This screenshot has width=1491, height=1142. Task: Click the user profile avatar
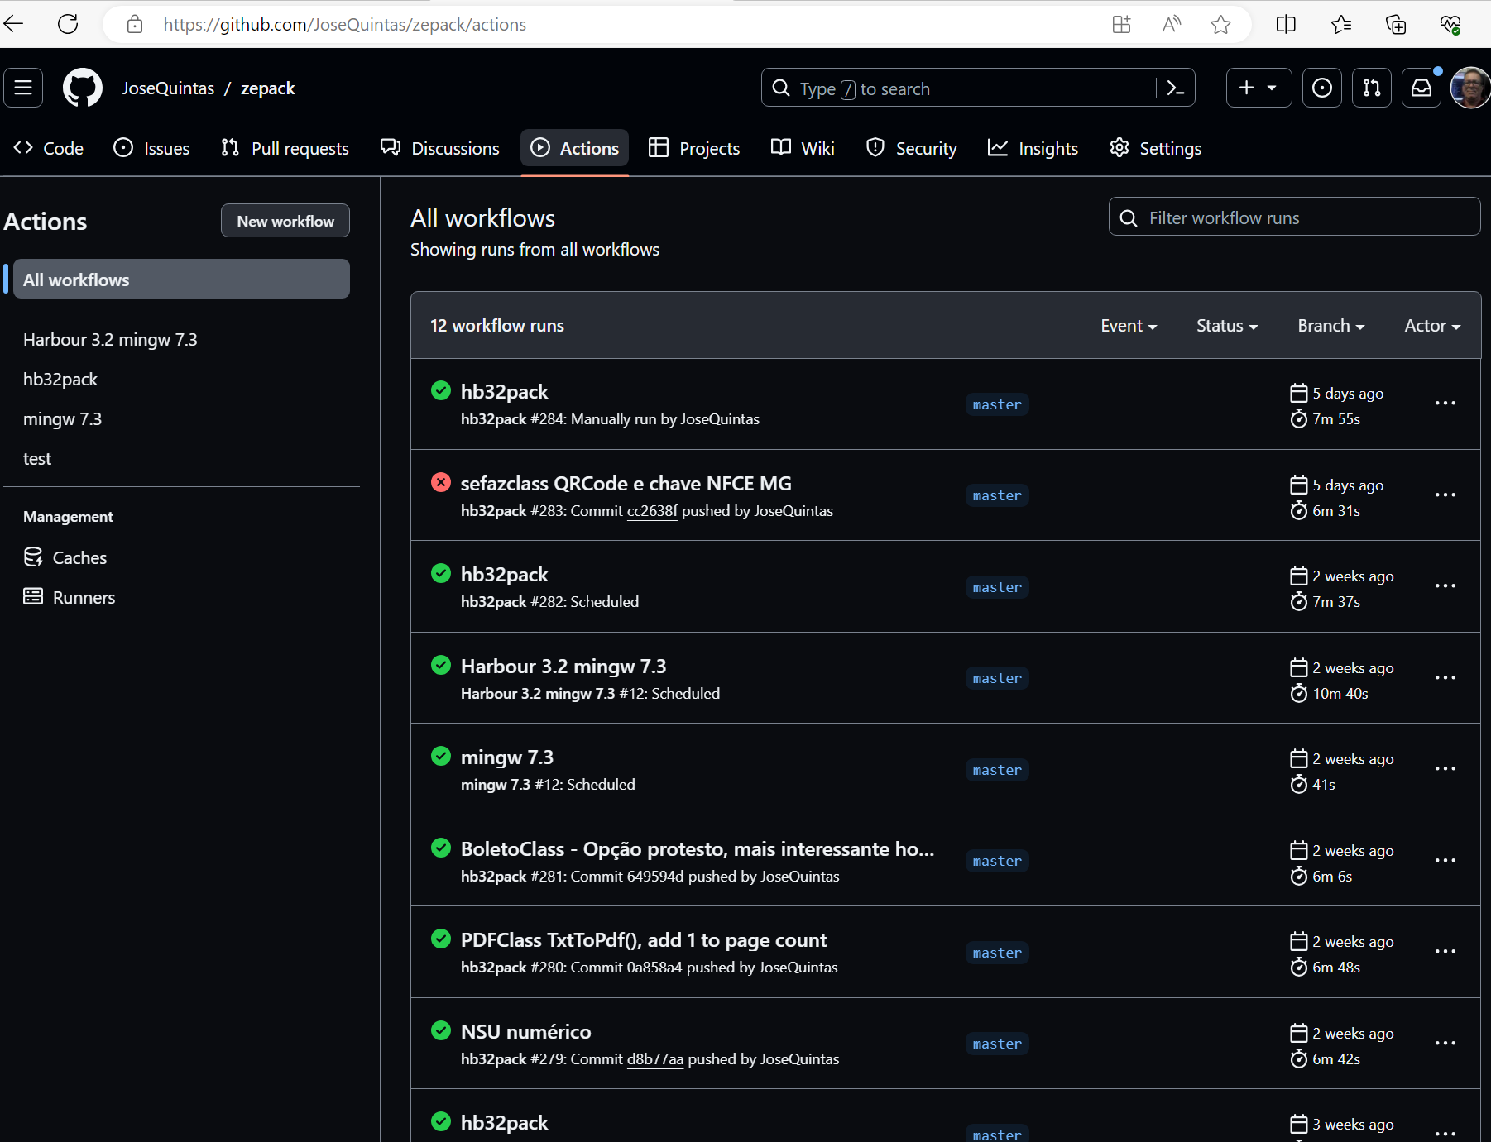click(x=1470, y=88)
